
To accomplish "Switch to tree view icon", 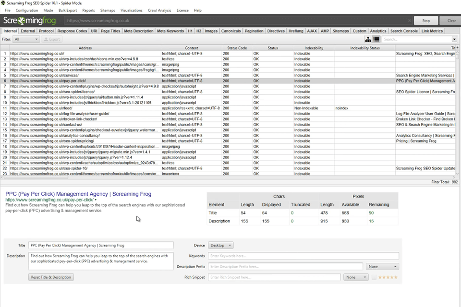I will 368,39.
